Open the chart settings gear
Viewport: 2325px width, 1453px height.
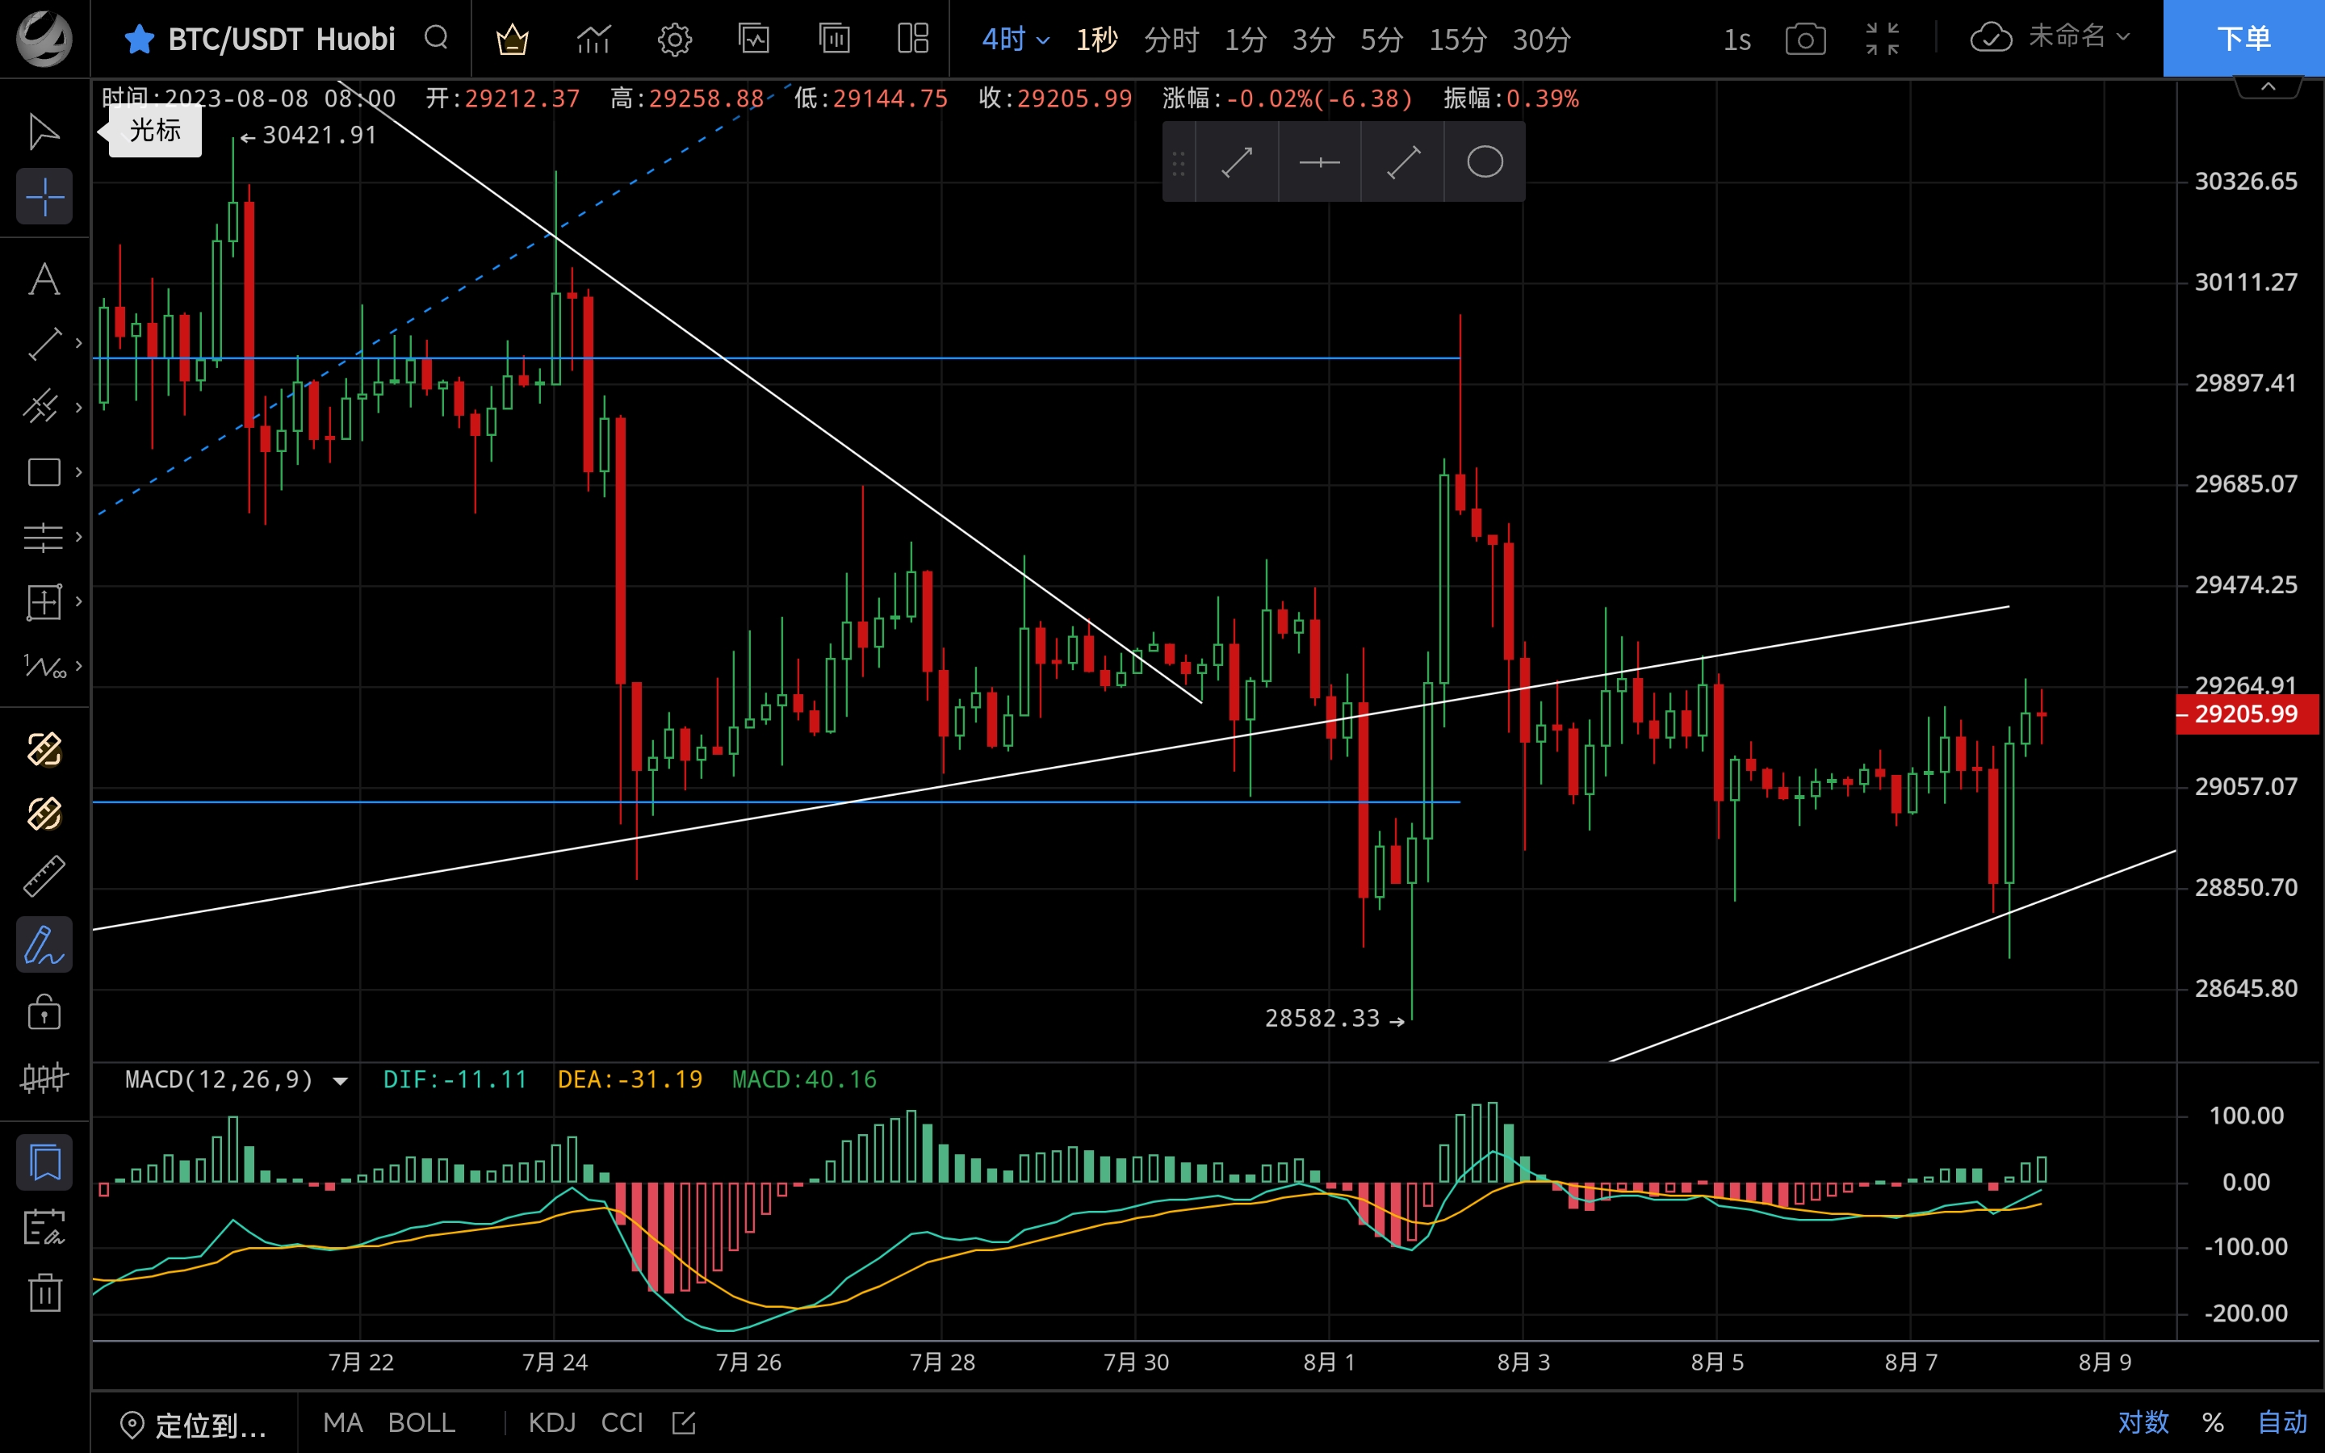pos(674,40)
